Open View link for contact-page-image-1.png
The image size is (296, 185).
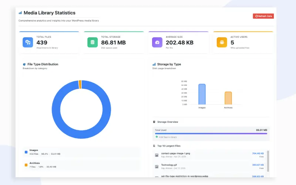[261, 157]
